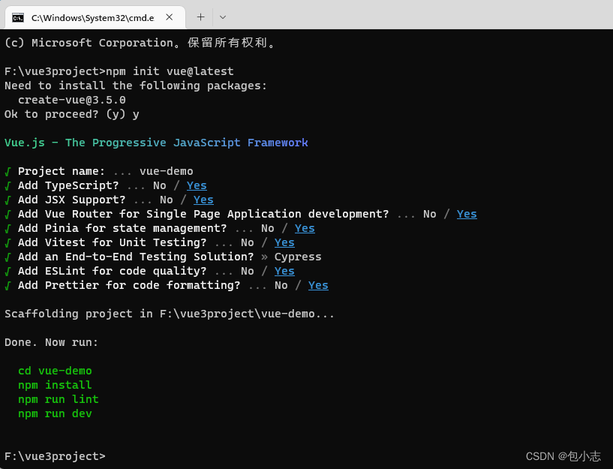613x469 pixels.
Task: Expand the new tab profile dropdown chevron
Action: click(223, 17)
